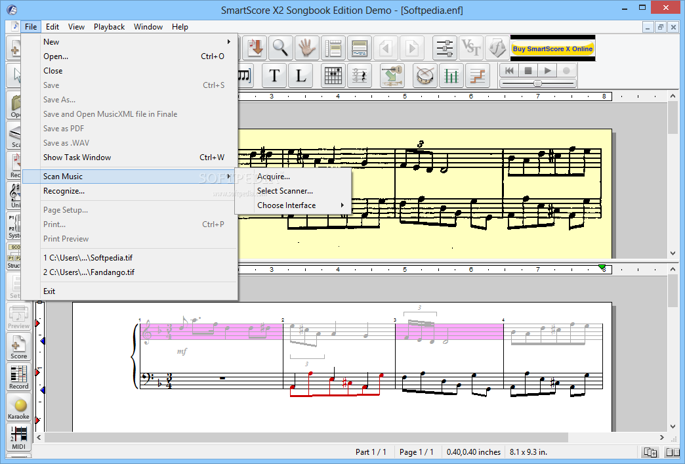Open recent file Fandango.tif
This screenshot has width=685, height=464.
[129, 272]
